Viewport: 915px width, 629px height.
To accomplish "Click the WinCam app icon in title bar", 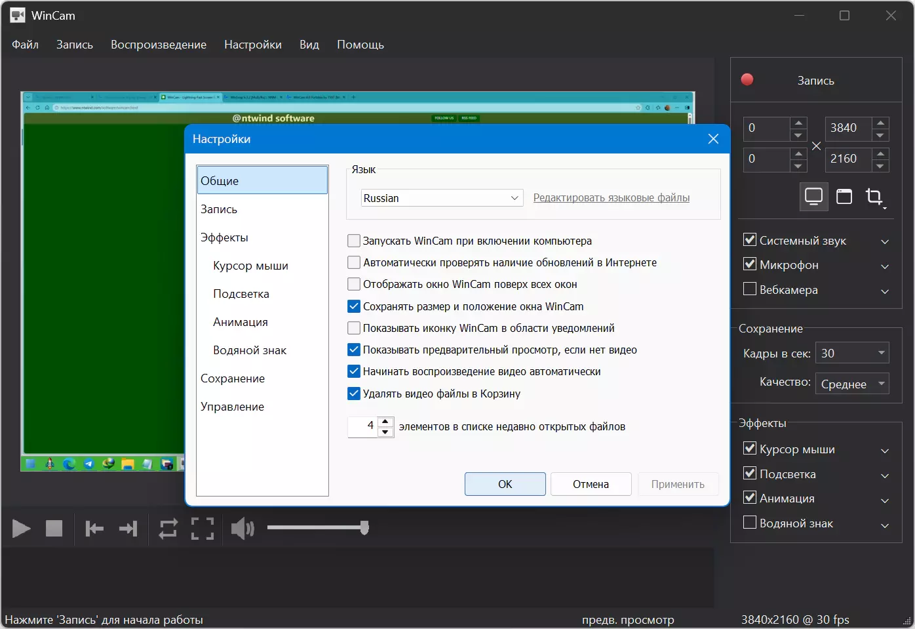I will [18, 15].
